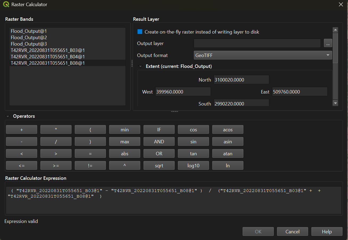The width and height of the screenshot is (348, 240).
Task: Click the less-than-or-equal operator
Action: (x=22, y=166)
